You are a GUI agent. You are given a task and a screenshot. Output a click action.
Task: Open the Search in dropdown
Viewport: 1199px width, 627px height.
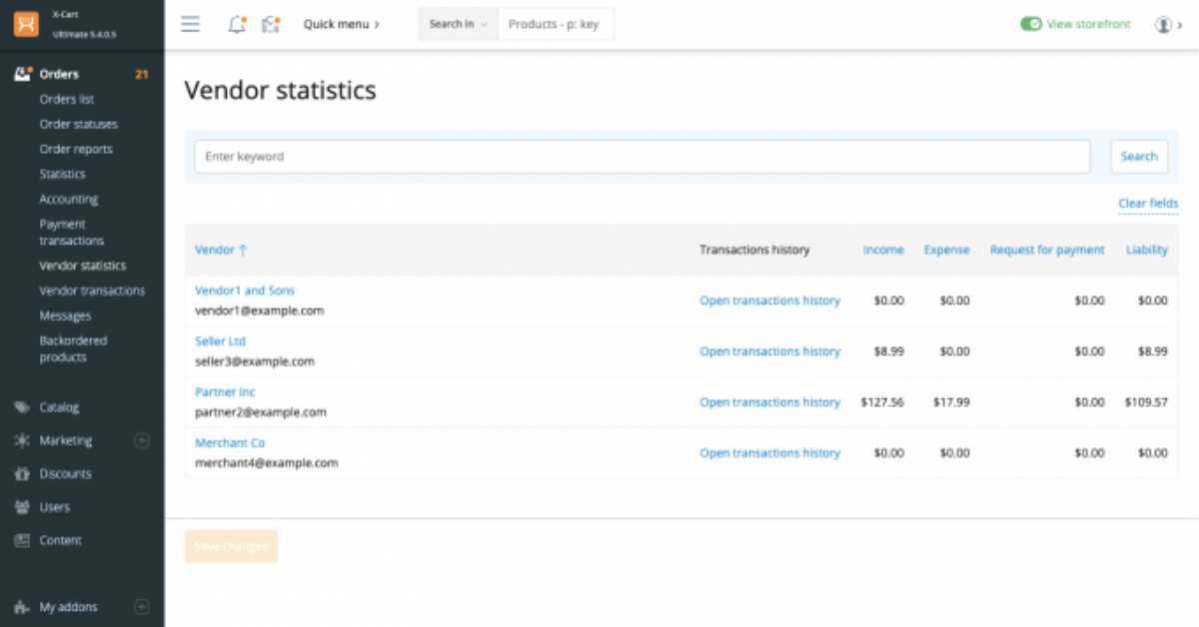point(457,24)
